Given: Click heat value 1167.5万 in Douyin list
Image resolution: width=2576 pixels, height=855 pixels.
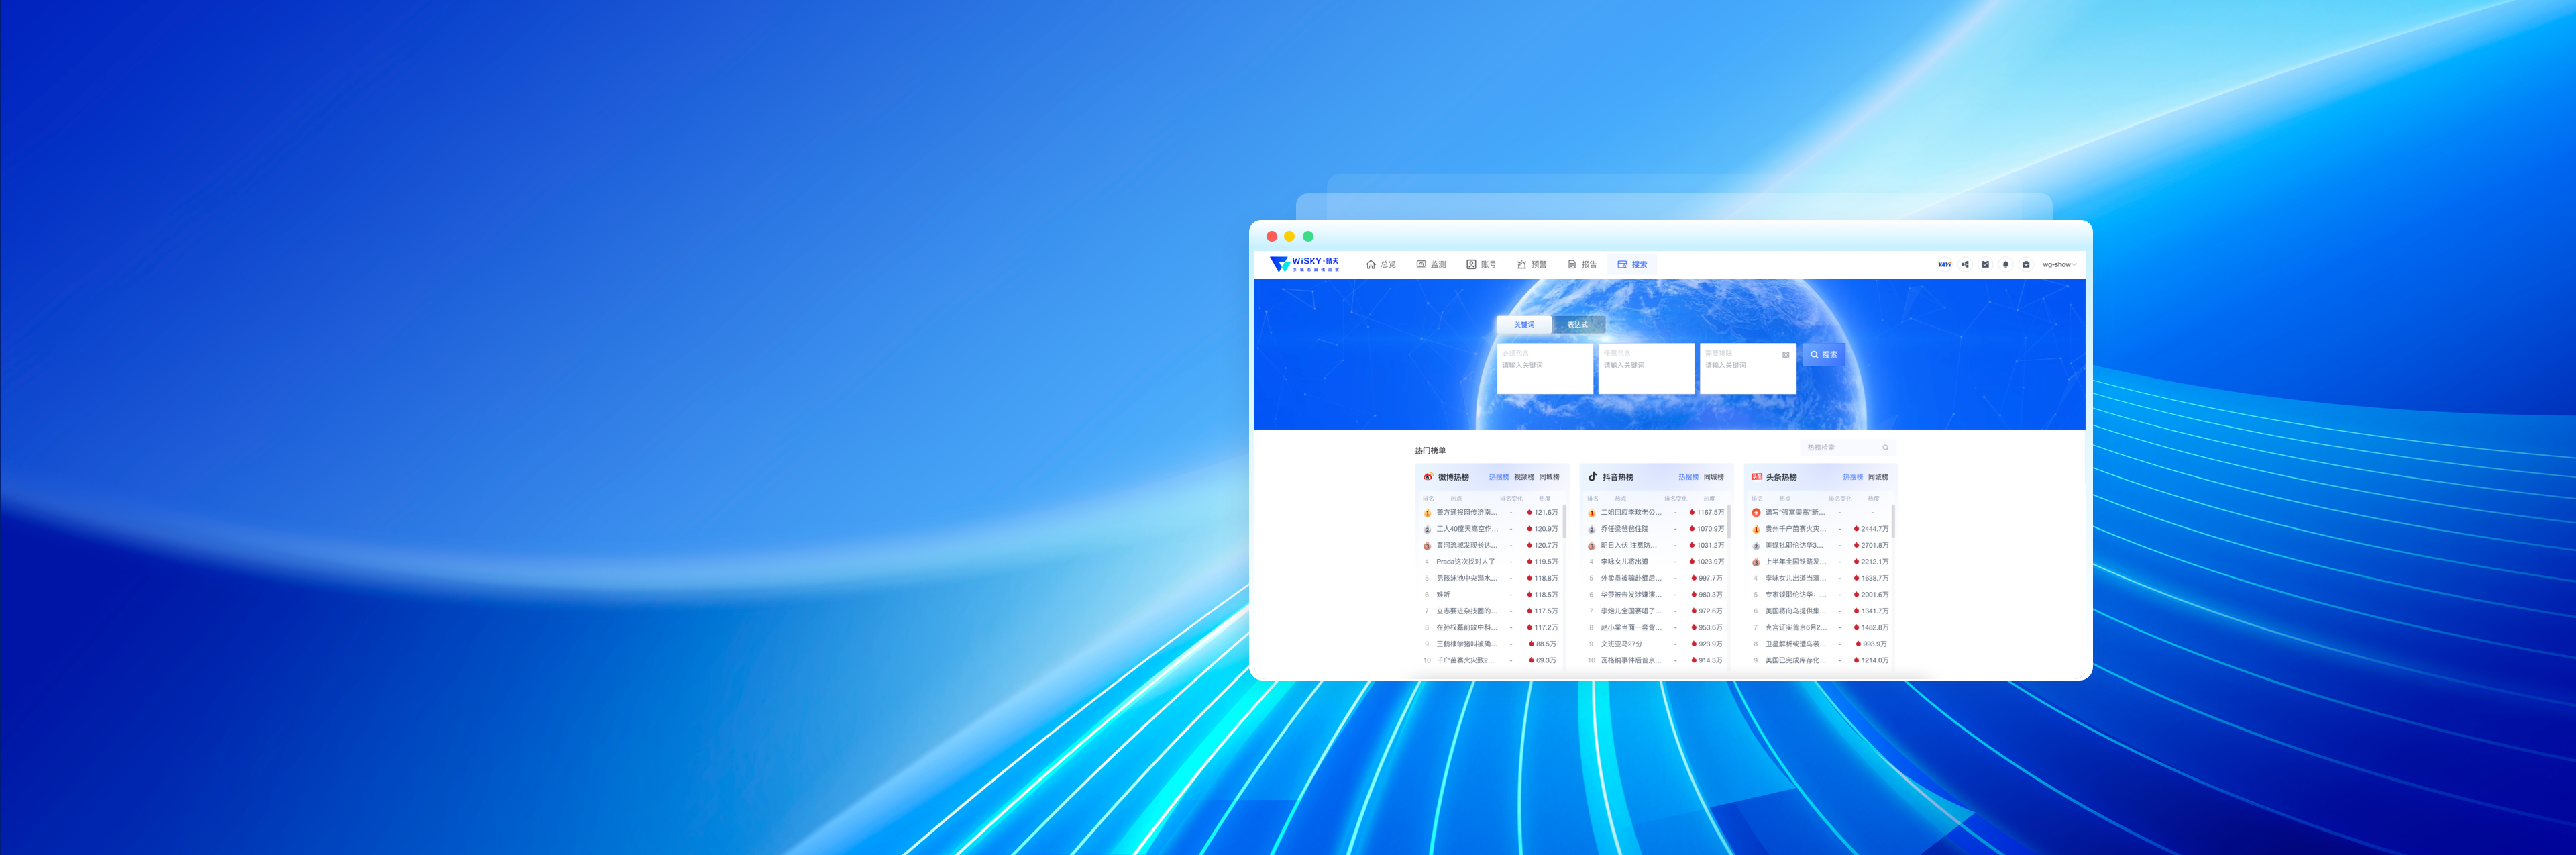Looking at the screenshot, I should click(1710, 513).
